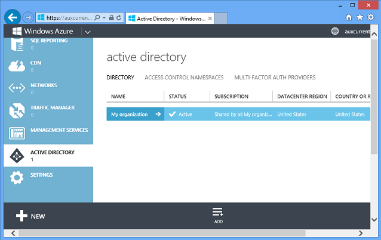Click vertical scrollbar up arrow

[374, 34]
